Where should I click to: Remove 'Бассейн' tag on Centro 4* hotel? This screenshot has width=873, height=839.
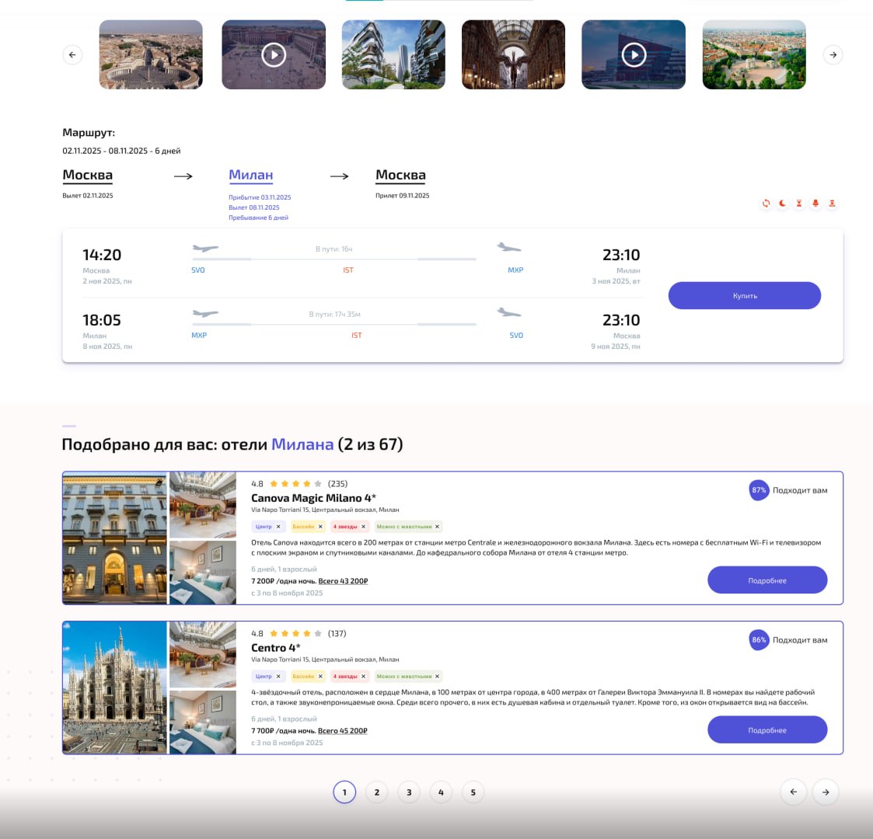point(320,677)
